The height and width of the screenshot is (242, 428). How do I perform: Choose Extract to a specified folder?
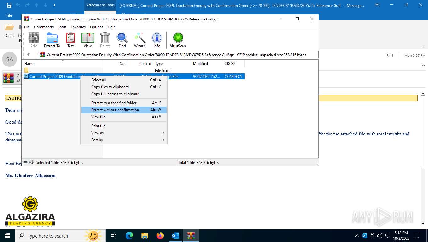tap(124, 103)
